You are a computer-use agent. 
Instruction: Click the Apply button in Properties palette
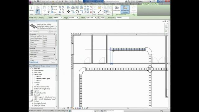click(53, 62)
